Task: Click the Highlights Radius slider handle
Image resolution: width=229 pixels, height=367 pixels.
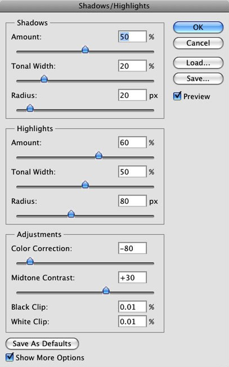Action: pyautogui.click(x=71, y=214)
